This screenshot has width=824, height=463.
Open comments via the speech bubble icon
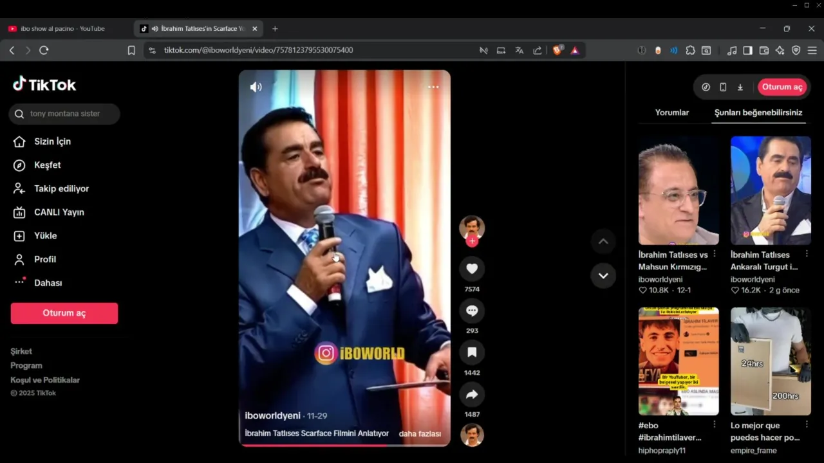(x=472, y=311)
